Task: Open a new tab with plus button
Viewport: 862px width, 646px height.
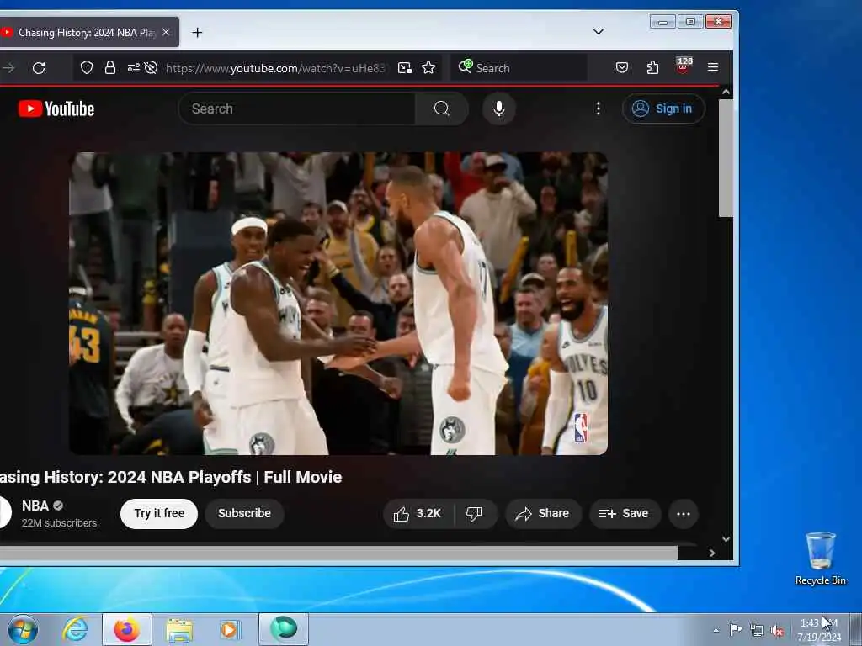Action: click(x=197, y=33)
